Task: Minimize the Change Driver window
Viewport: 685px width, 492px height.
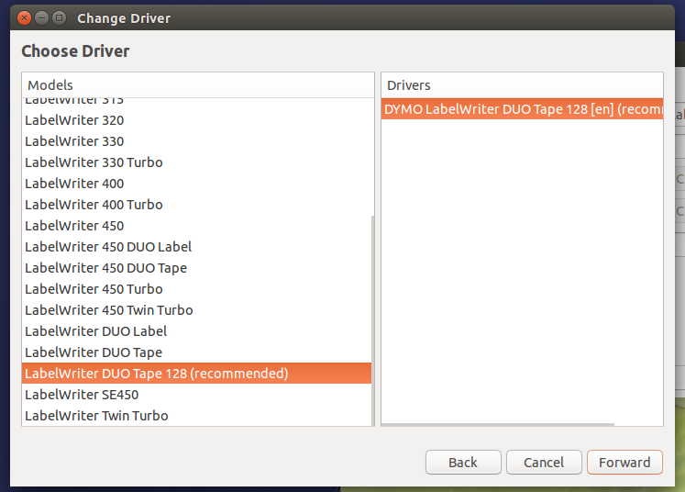Action: [41, 18]
